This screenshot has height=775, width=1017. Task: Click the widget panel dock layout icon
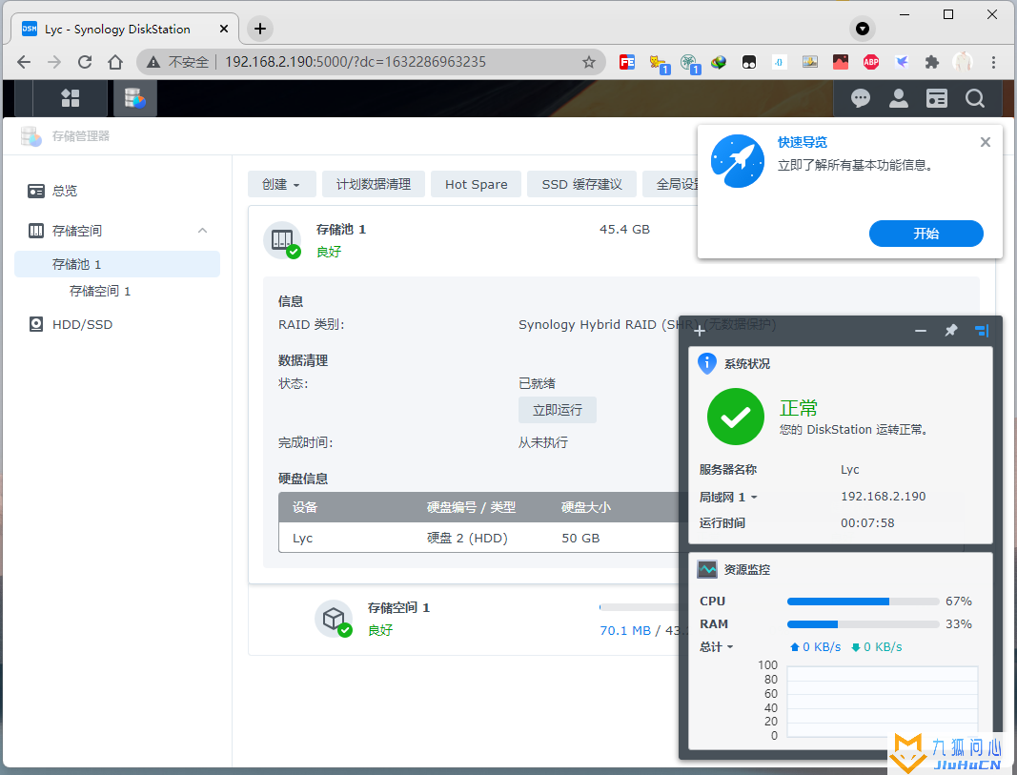pyautogui.click(x=982, y=331)
